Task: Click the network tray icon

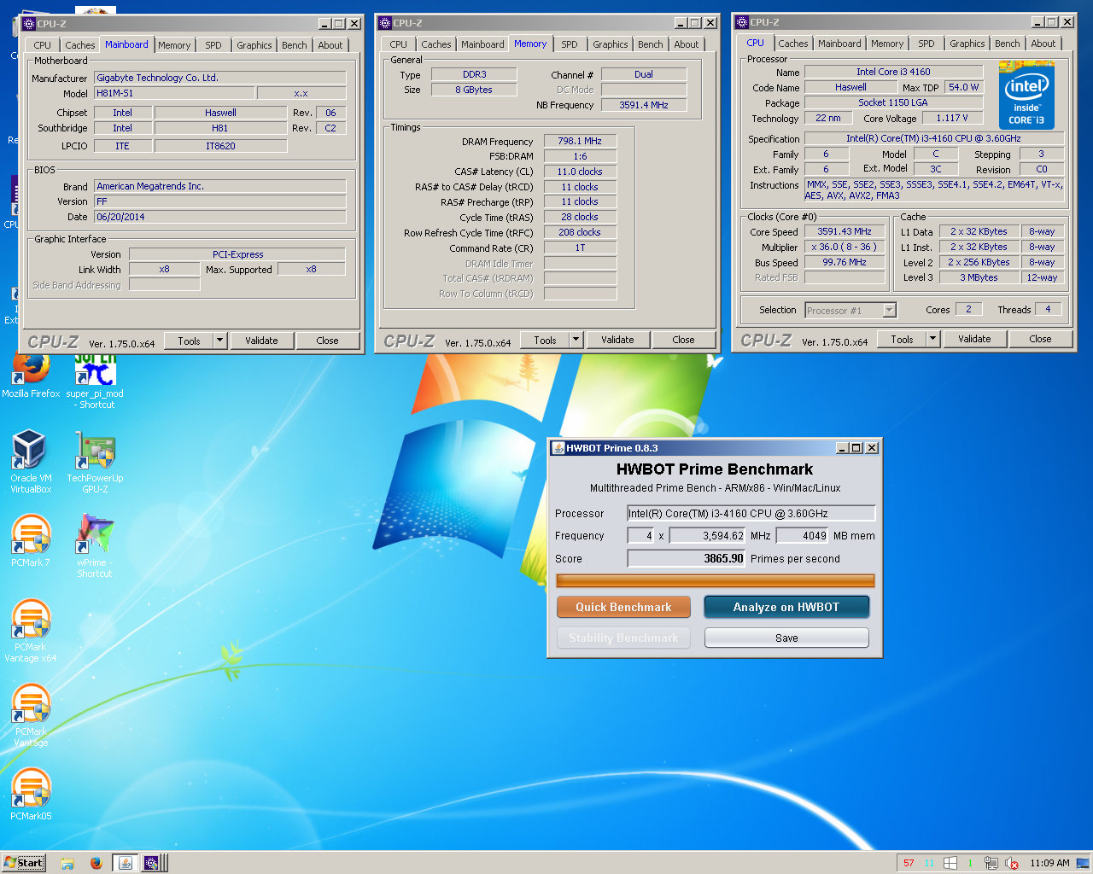Action: point(991,863)
